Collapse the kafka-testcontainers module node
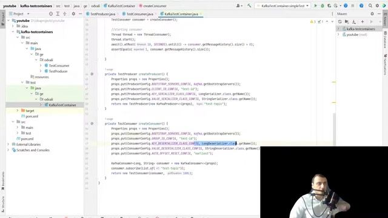Viewport: 388px width, 218px height. pos(13,32)
